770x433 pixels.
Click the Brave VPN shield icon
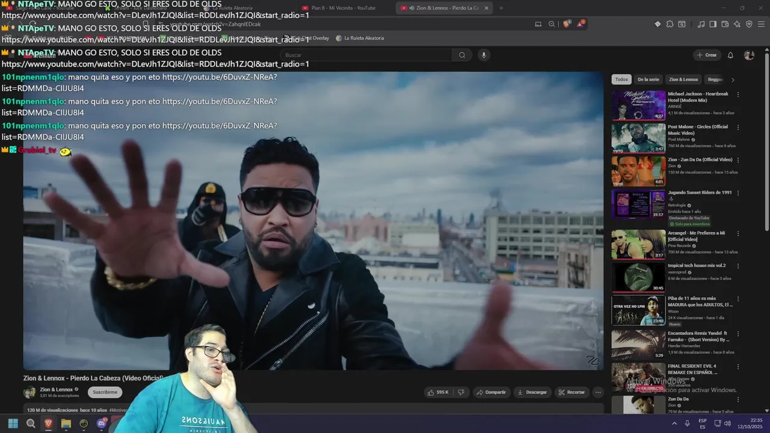749,24
